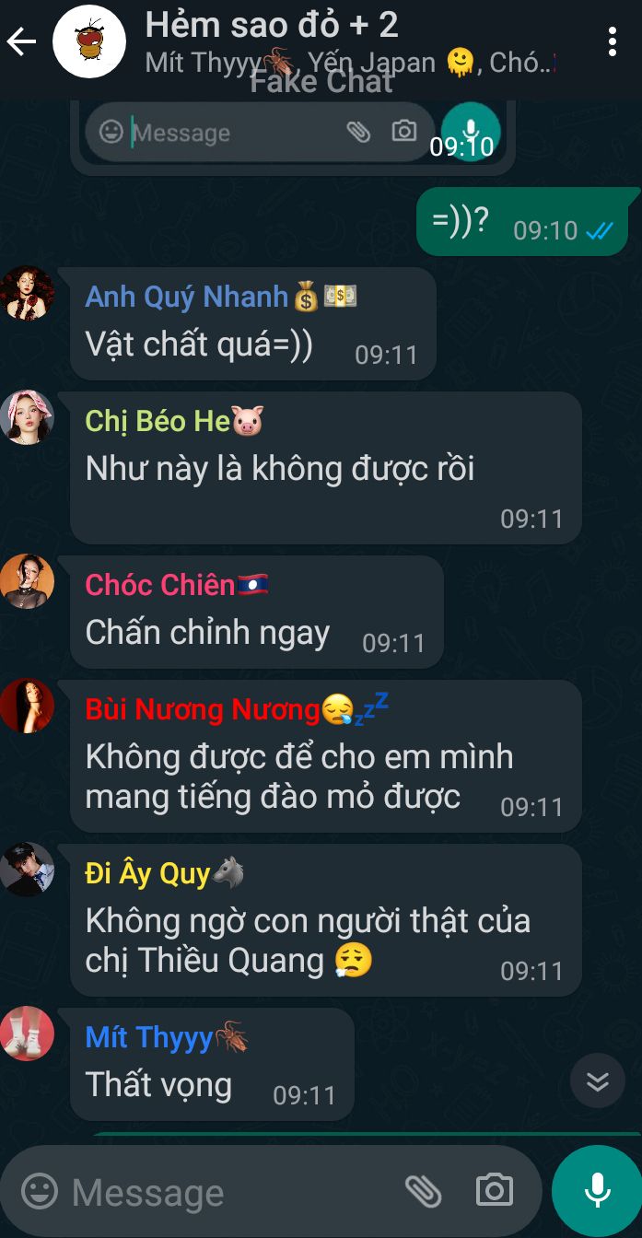Tap the "Thất vọng" message bubble

click(x=212, y=1064)
